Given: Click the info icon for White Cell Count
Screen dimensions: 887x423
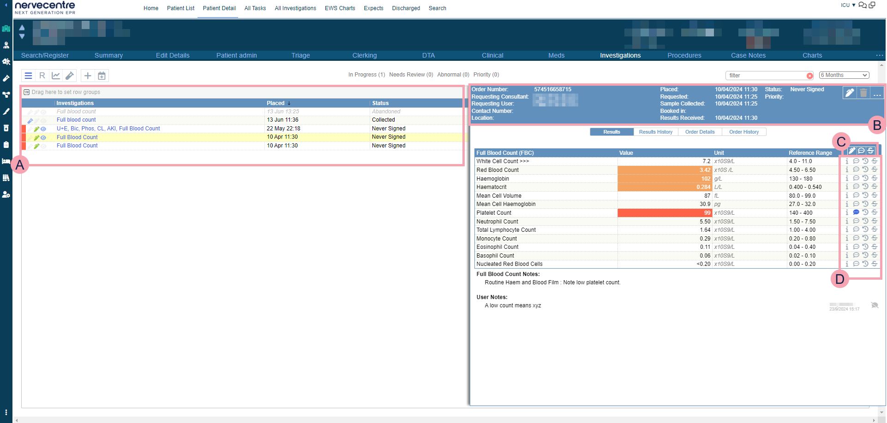Looking at the screenshot, I should coord(847,161).
